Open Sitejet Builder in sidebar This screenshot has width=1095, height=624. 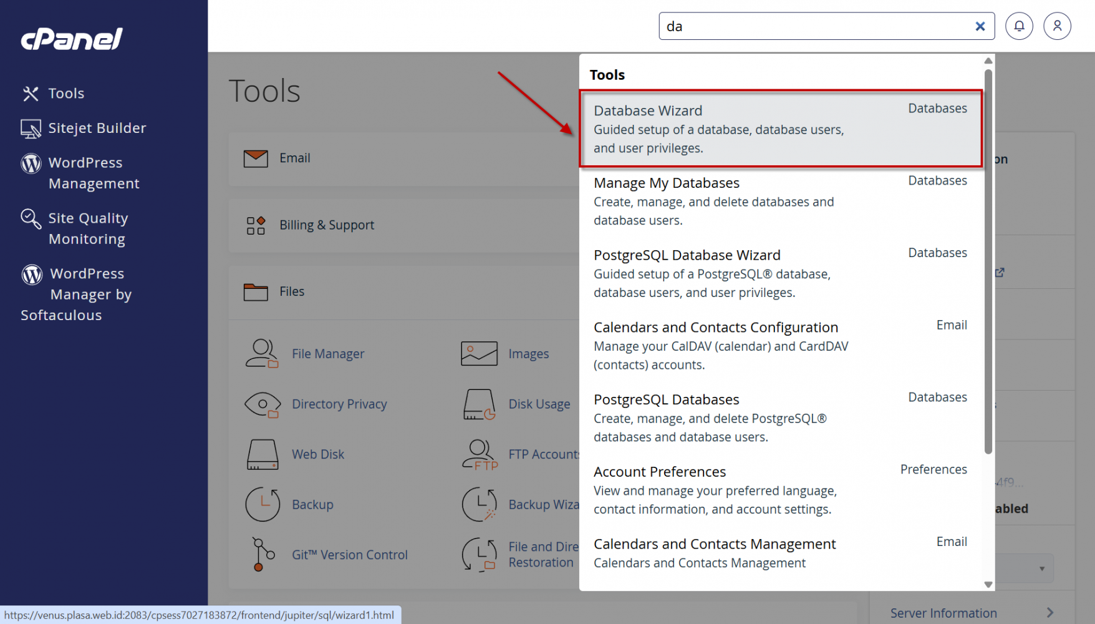click(x=97, y=128)
